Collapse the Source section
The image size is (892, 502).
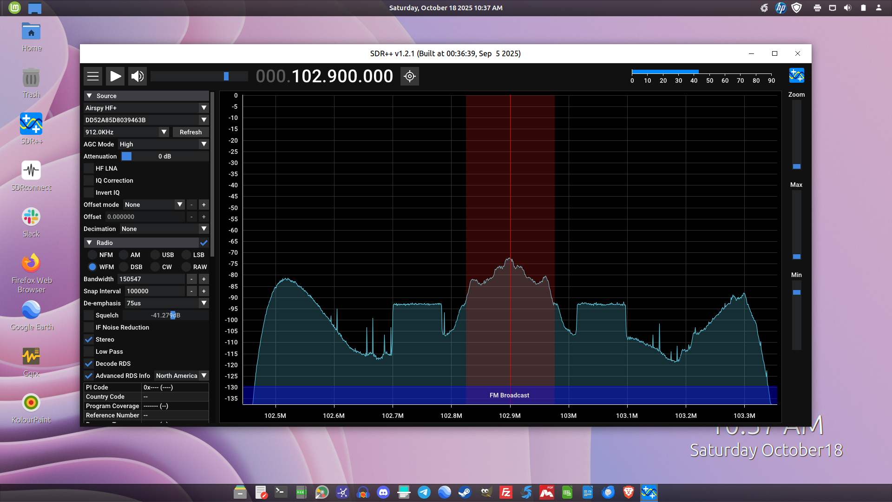[89, 96]
